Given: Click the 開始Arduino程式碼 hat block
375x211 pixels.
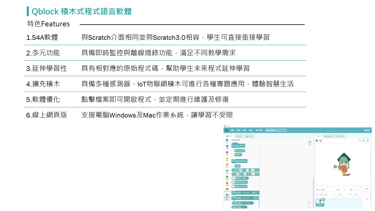Looking at the screenshot, I should 238,145.
